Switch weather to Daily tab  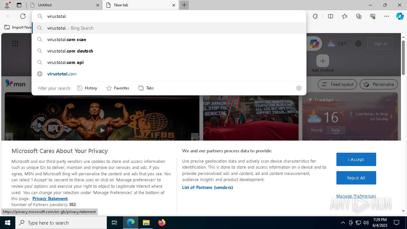click(336, 130)
